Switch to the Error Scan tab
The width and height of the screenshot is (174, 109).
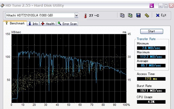[x=67, y=24]
